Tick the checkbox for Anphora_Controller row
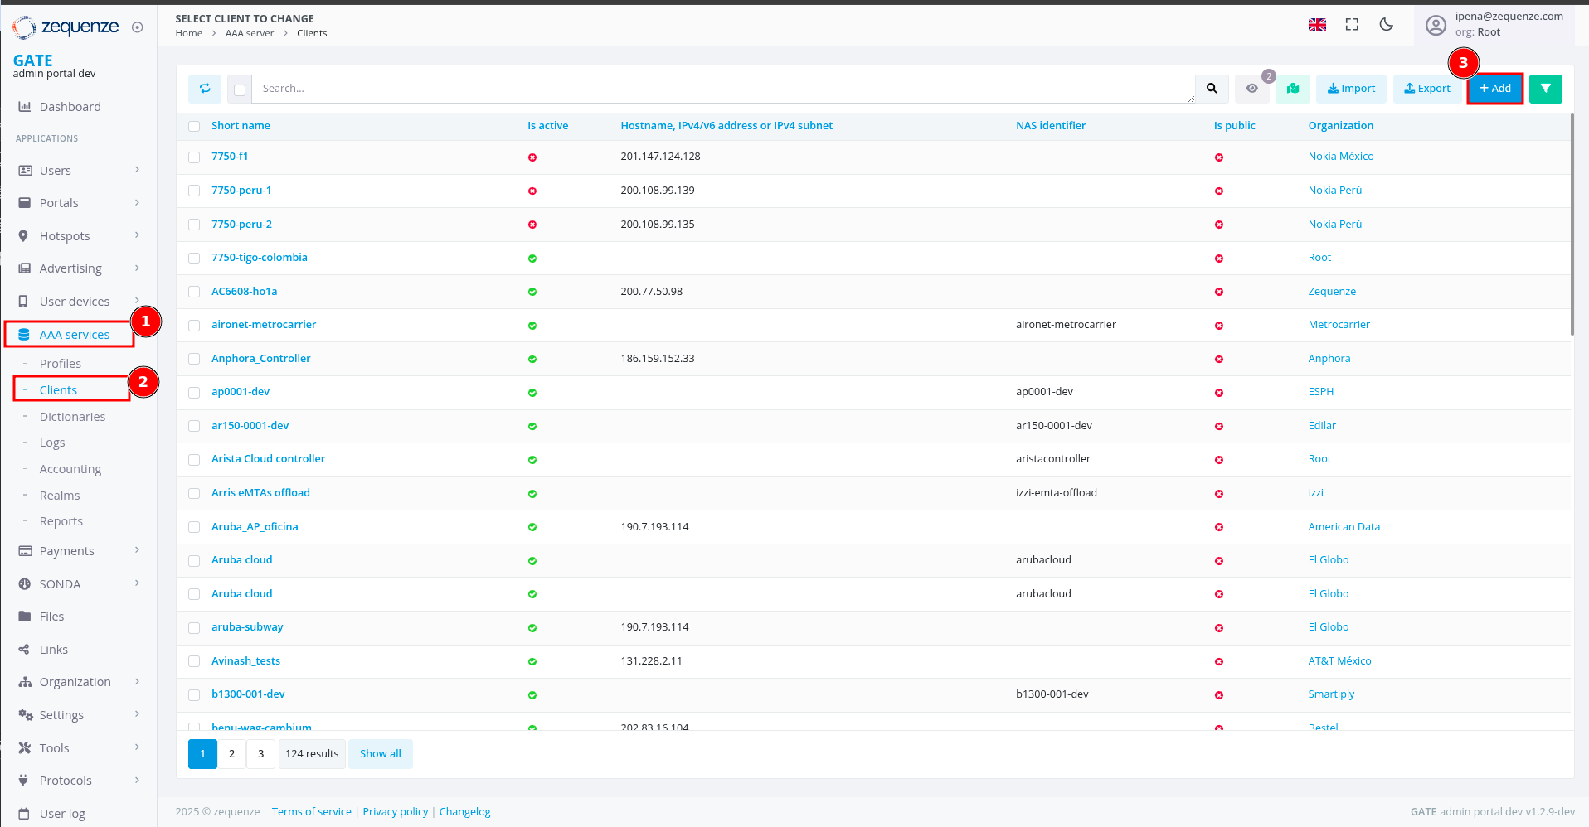 pos(194,359)
